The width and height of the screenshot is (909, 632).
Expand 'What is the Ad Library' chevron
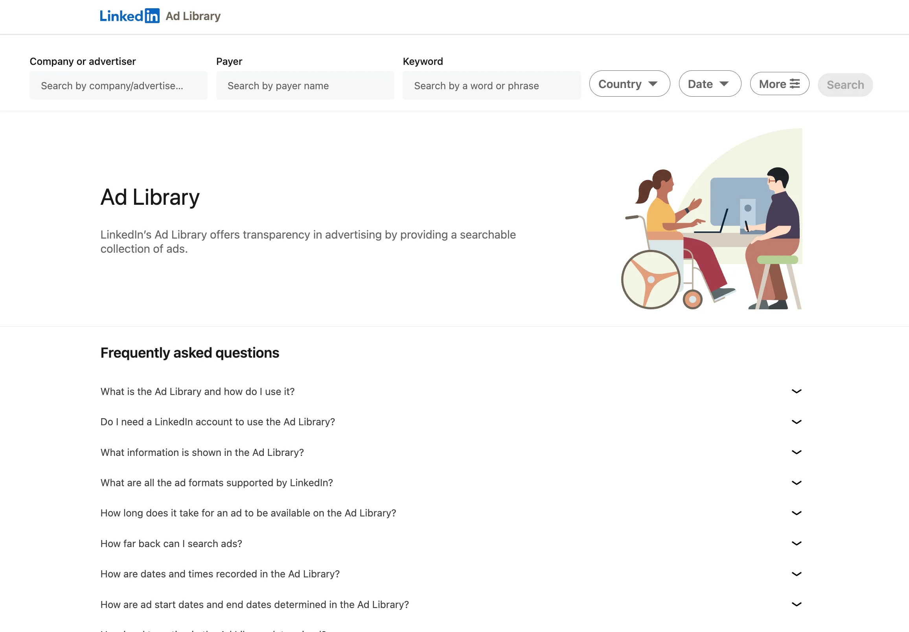(796, 391)
